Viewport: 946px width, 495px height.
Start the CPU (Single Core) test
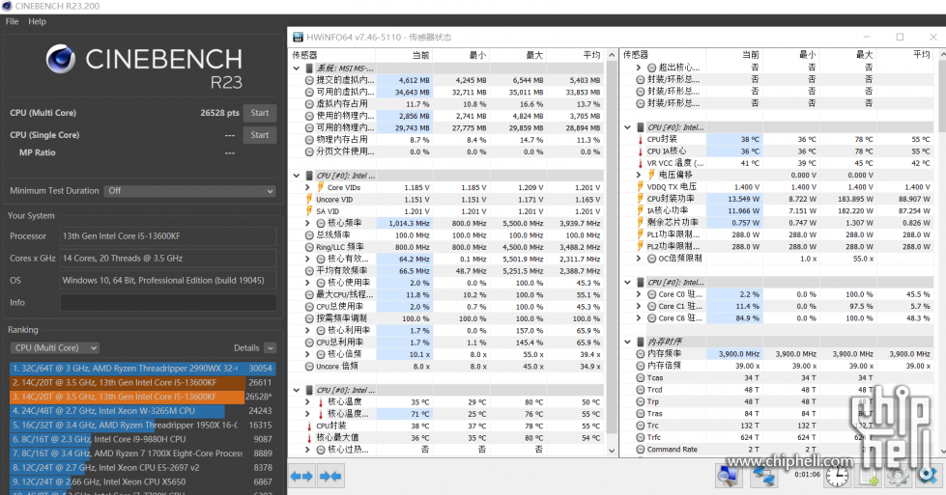coord(259,135)
